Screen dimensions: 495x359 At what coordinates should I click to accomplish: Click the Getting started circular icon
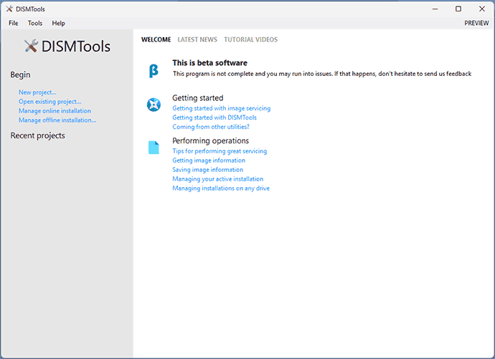[154, 105]
